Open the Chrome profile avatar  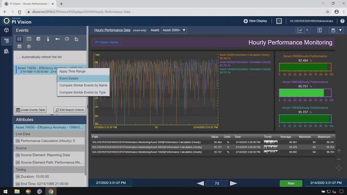[x=337, y=12]
